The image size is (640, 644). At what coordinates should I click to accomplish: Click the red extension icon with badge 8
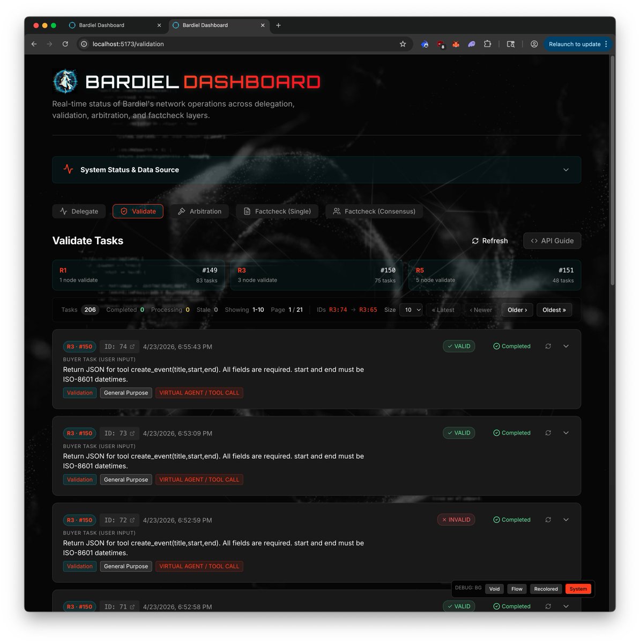point(440,45)
